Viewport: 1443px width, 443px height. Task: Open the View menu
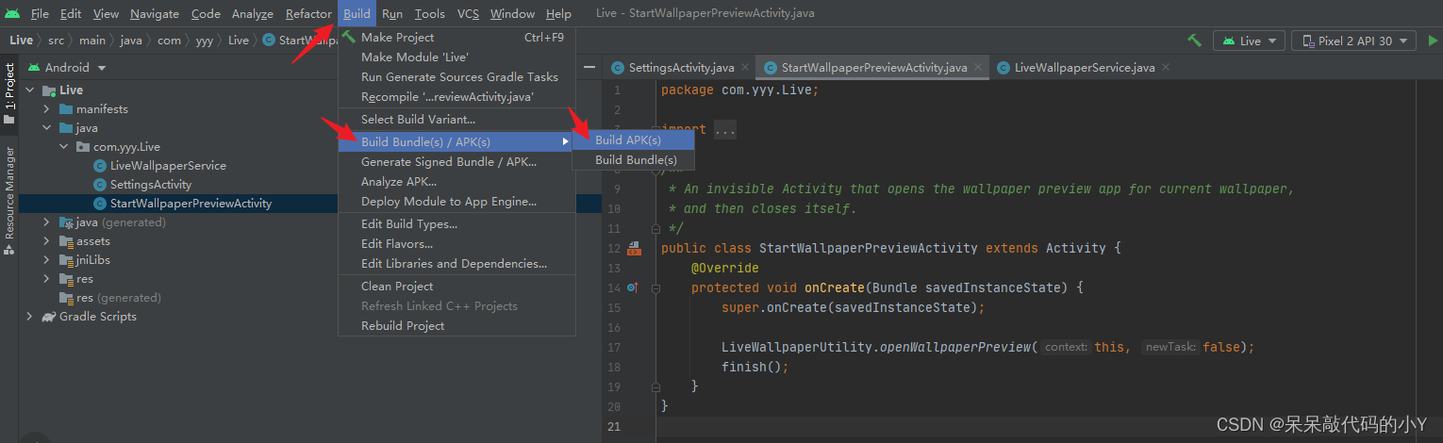pos(107,13)
